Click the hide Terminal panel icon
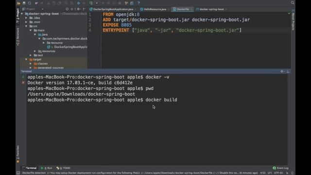 click(x=288, y=71)
